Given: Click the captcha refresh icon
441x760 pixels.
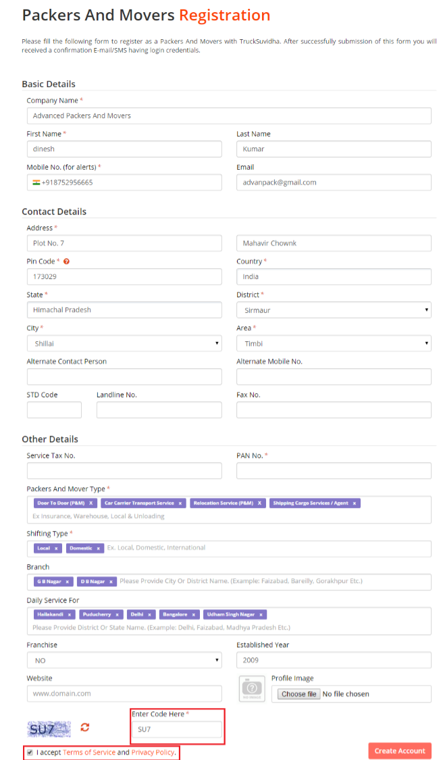Looking at the screenshot, I should pos(85,727).
